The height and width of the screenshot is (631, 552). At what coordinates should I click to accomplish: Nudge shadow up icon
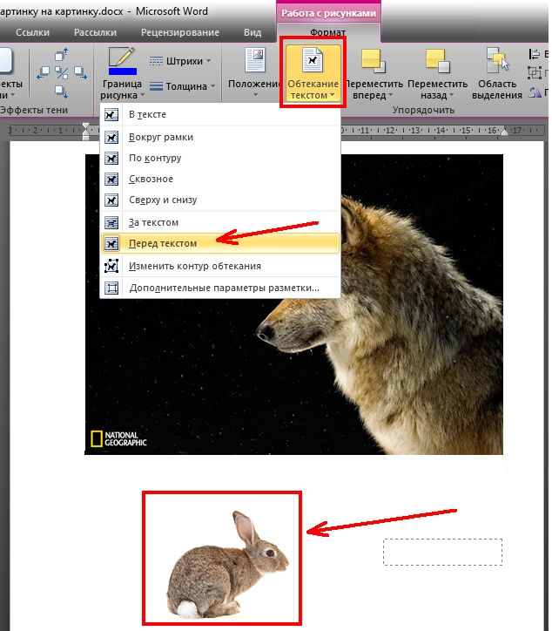coord(62,54)
